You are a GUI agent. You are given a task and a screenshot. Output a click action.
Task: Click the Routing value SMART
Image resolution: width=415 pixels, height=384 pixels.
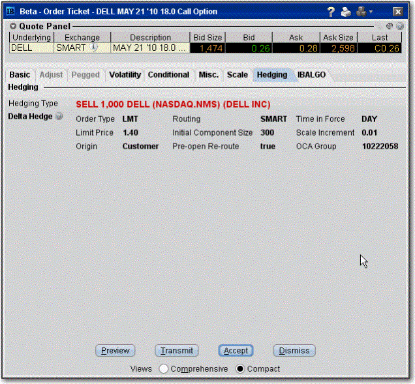point(273,119)
